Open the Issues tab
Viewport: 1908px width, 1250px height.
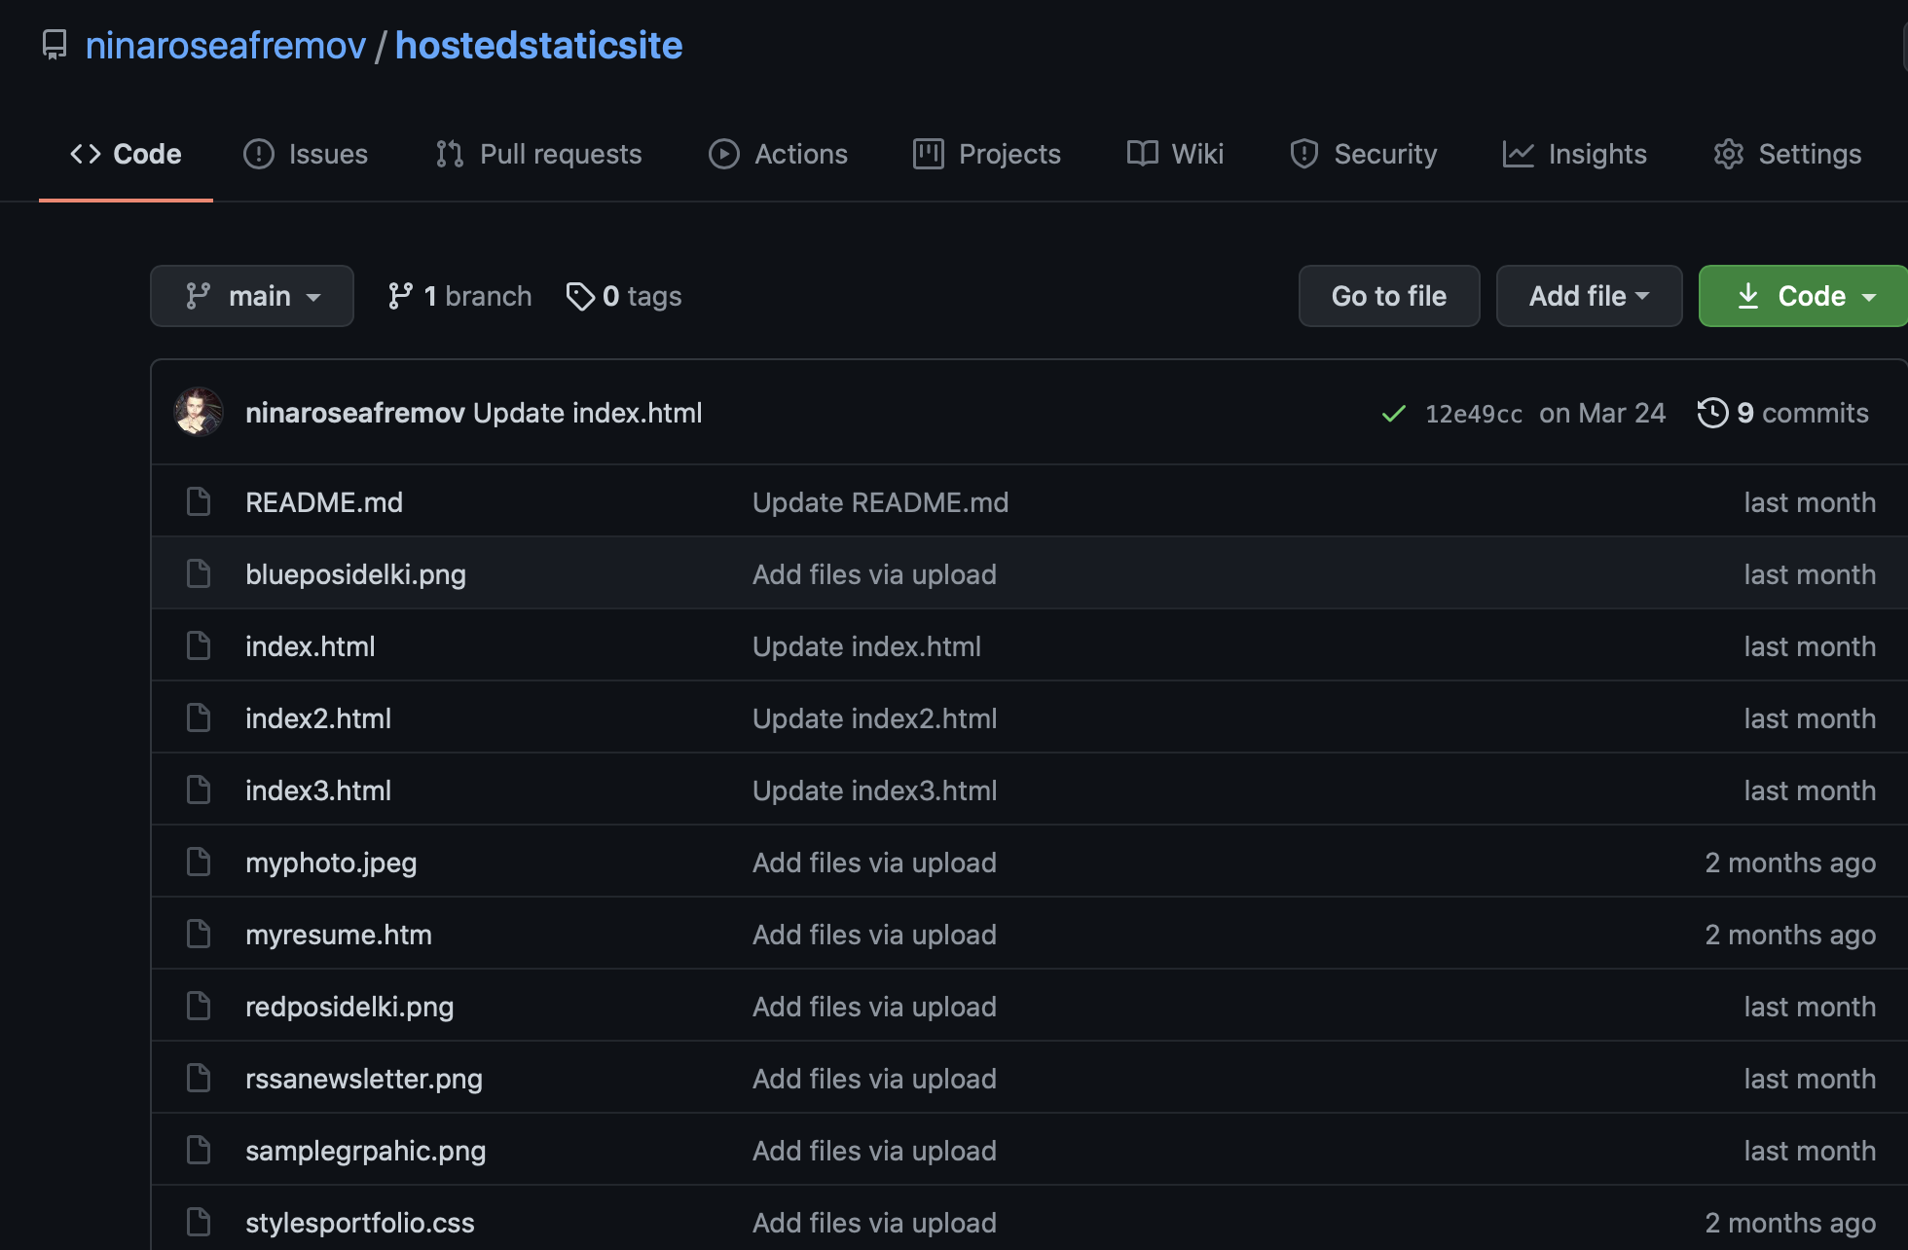(305, 154)
